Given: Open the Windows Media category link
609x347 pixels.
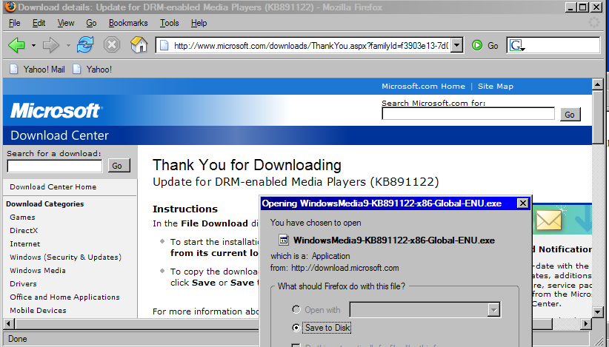Looking at the screenshot, I should click(x=38, y=270).
